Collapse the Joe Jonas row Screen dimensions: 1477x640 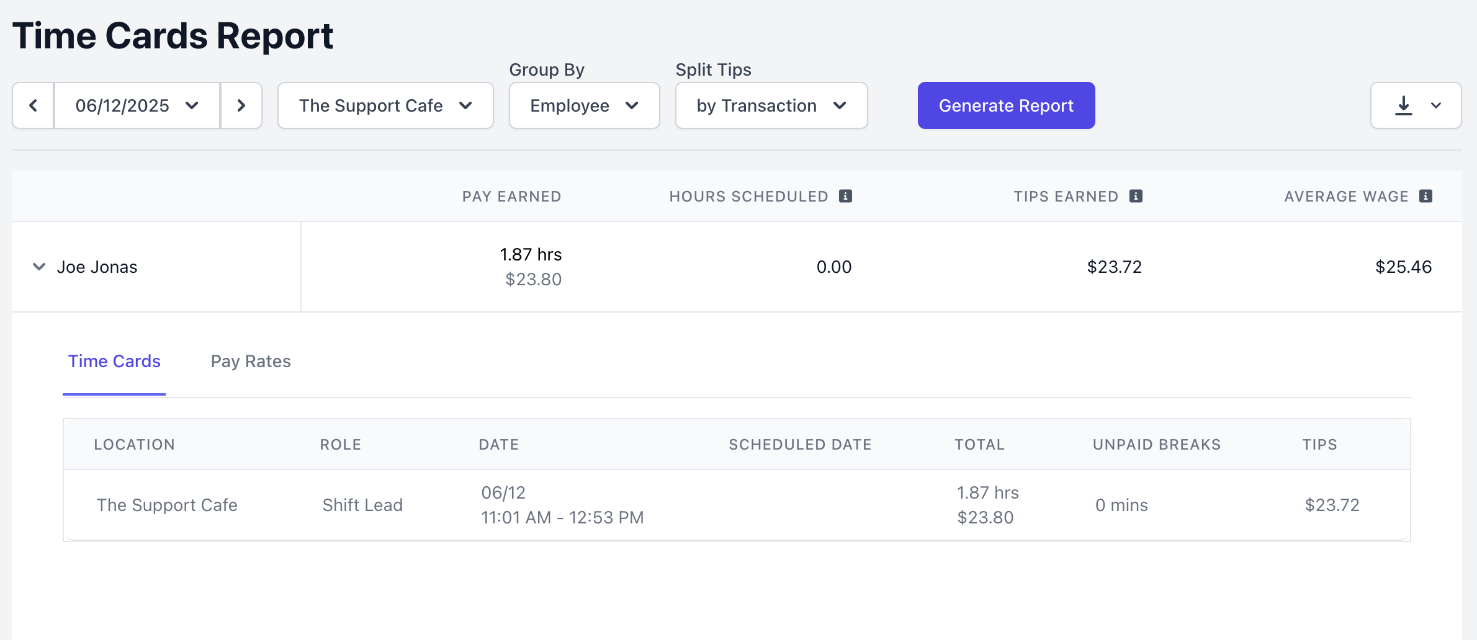39,267
